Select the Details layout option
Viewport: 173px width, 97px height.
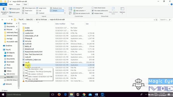click(x=57, y=11)
